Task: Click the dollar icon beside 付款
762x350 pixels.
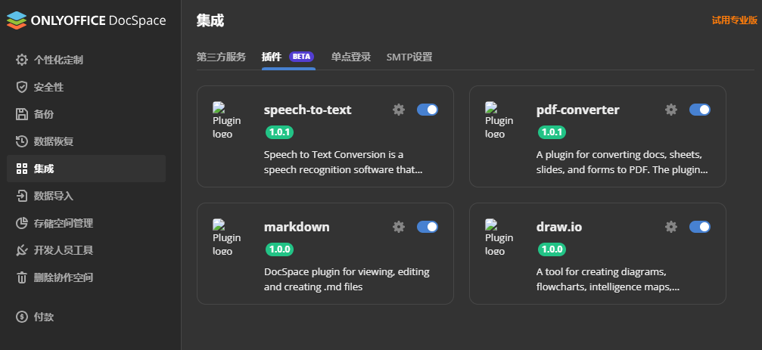Action: [22, 317]
